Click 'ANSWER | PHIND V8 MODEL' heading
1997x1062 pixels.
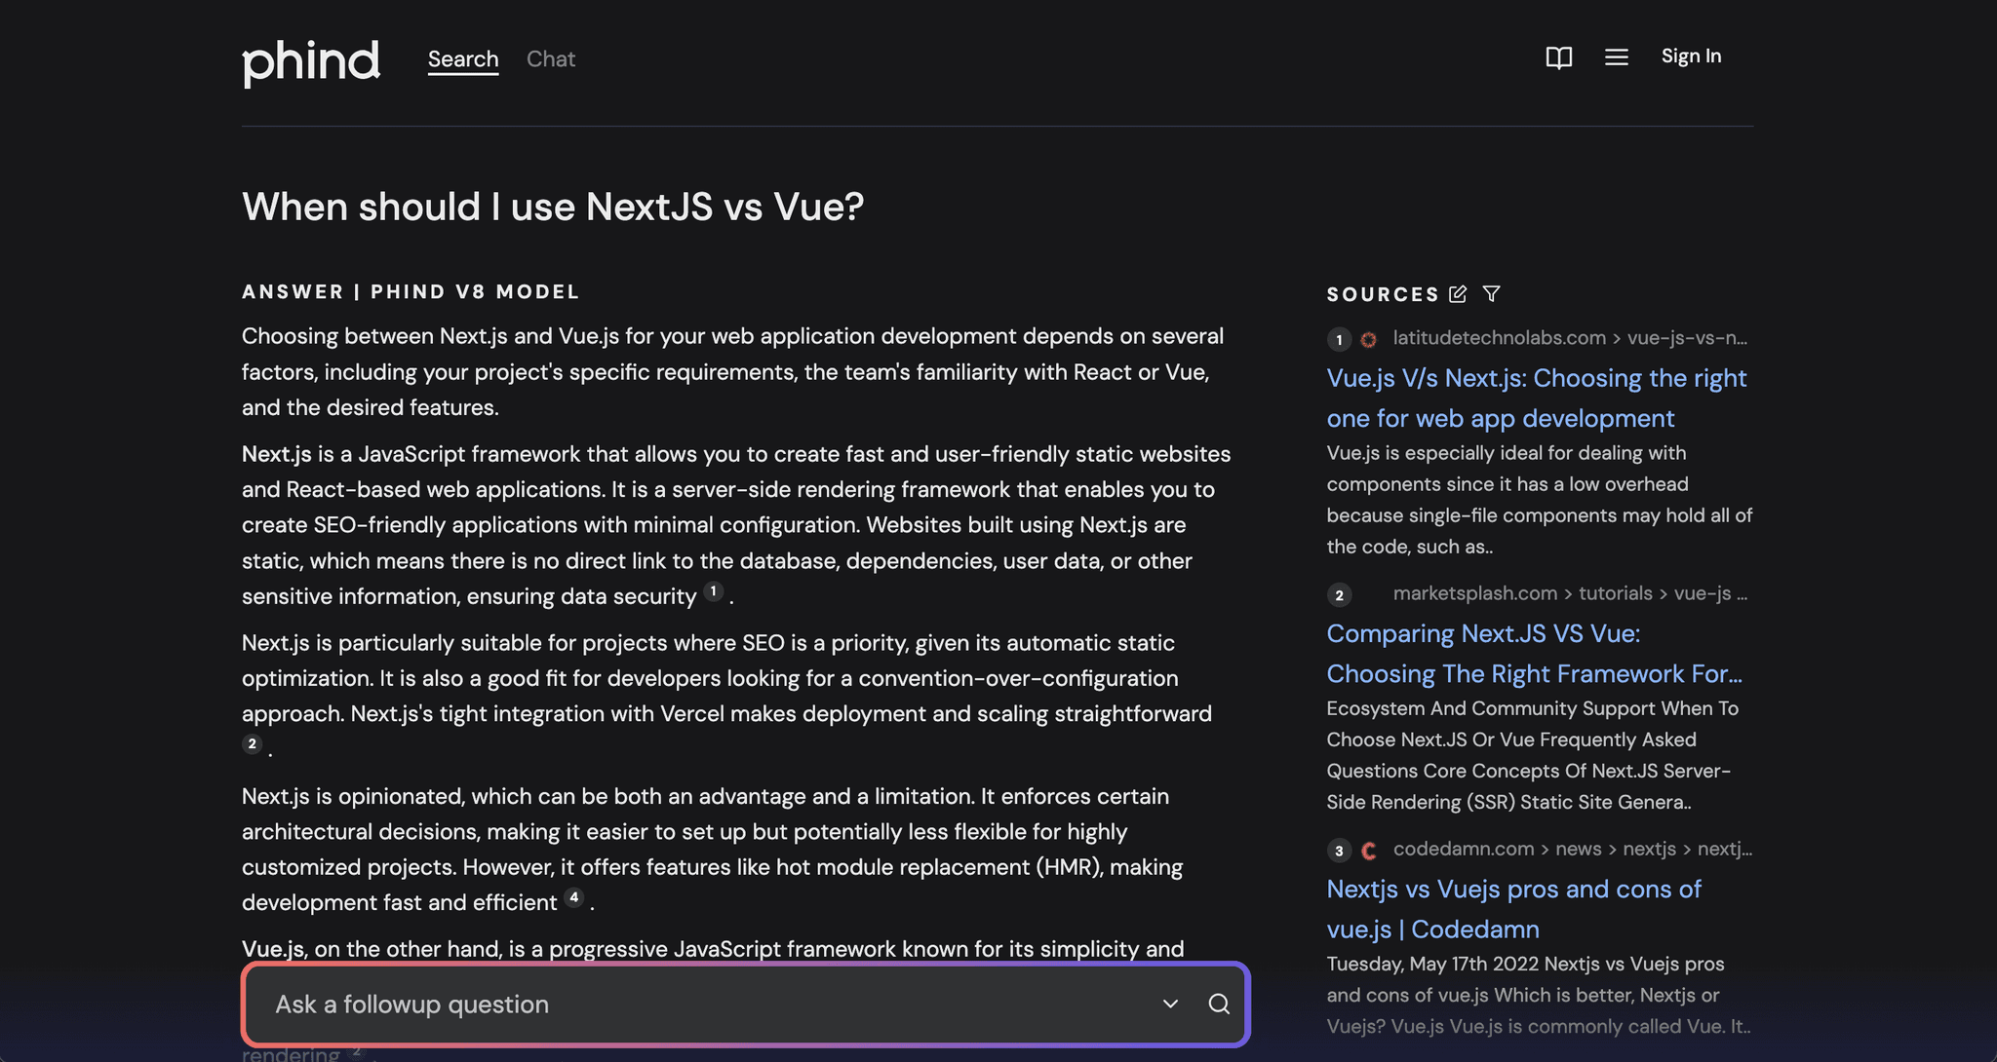tap(411, 291)
